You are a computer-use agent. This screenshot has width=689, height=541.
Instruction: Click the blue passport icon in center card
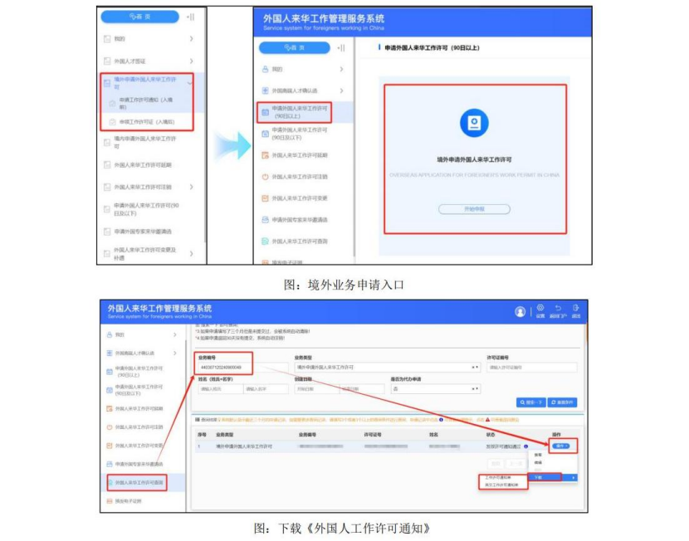click(473, 124)
